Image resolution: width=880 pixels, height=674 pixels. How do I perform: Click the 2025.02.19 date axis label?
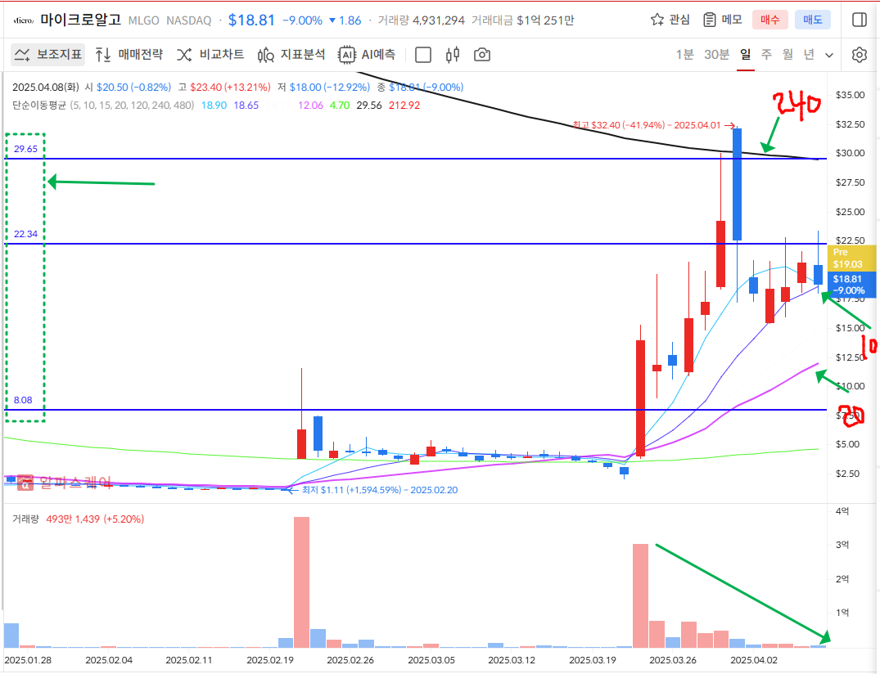click(x=270, y=660)
